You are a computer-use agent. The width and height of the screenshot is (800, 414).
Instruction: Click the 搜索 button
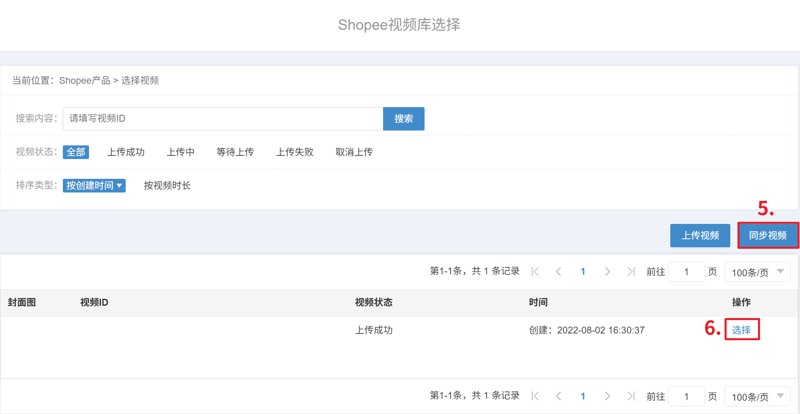pos(404,119)
